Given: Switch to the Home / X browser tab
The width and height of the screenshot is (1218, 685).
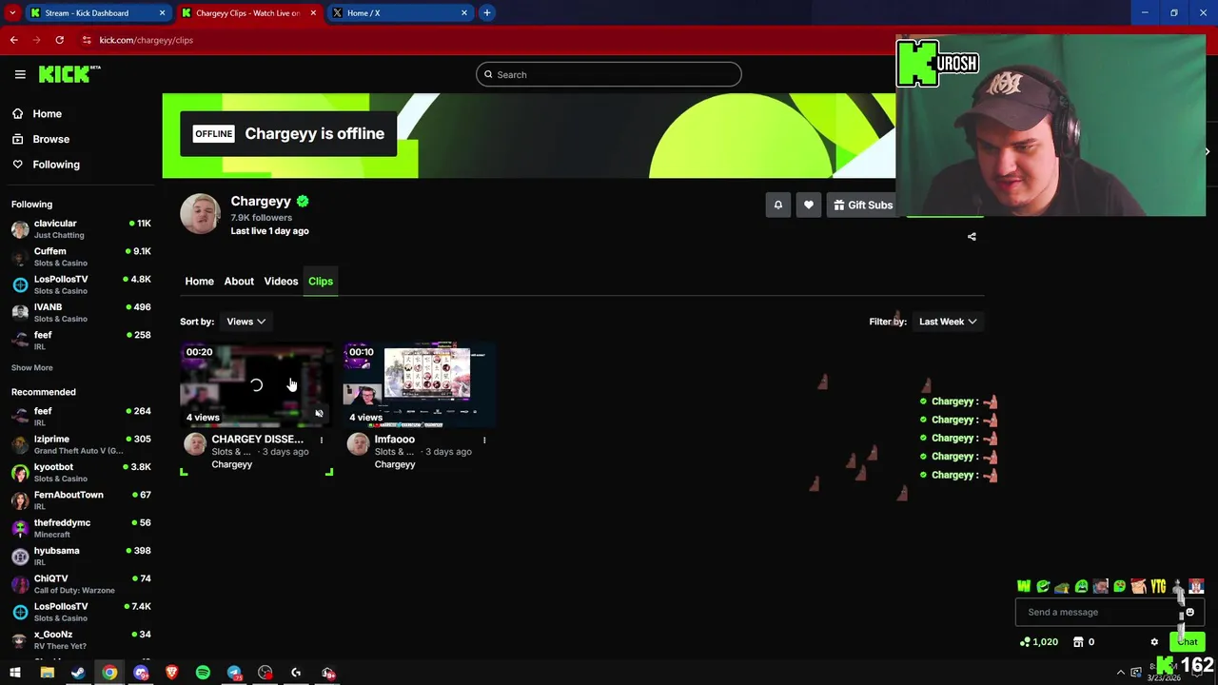Looking at the screenshot, I should pyautogui.click(x=400, y=13).
